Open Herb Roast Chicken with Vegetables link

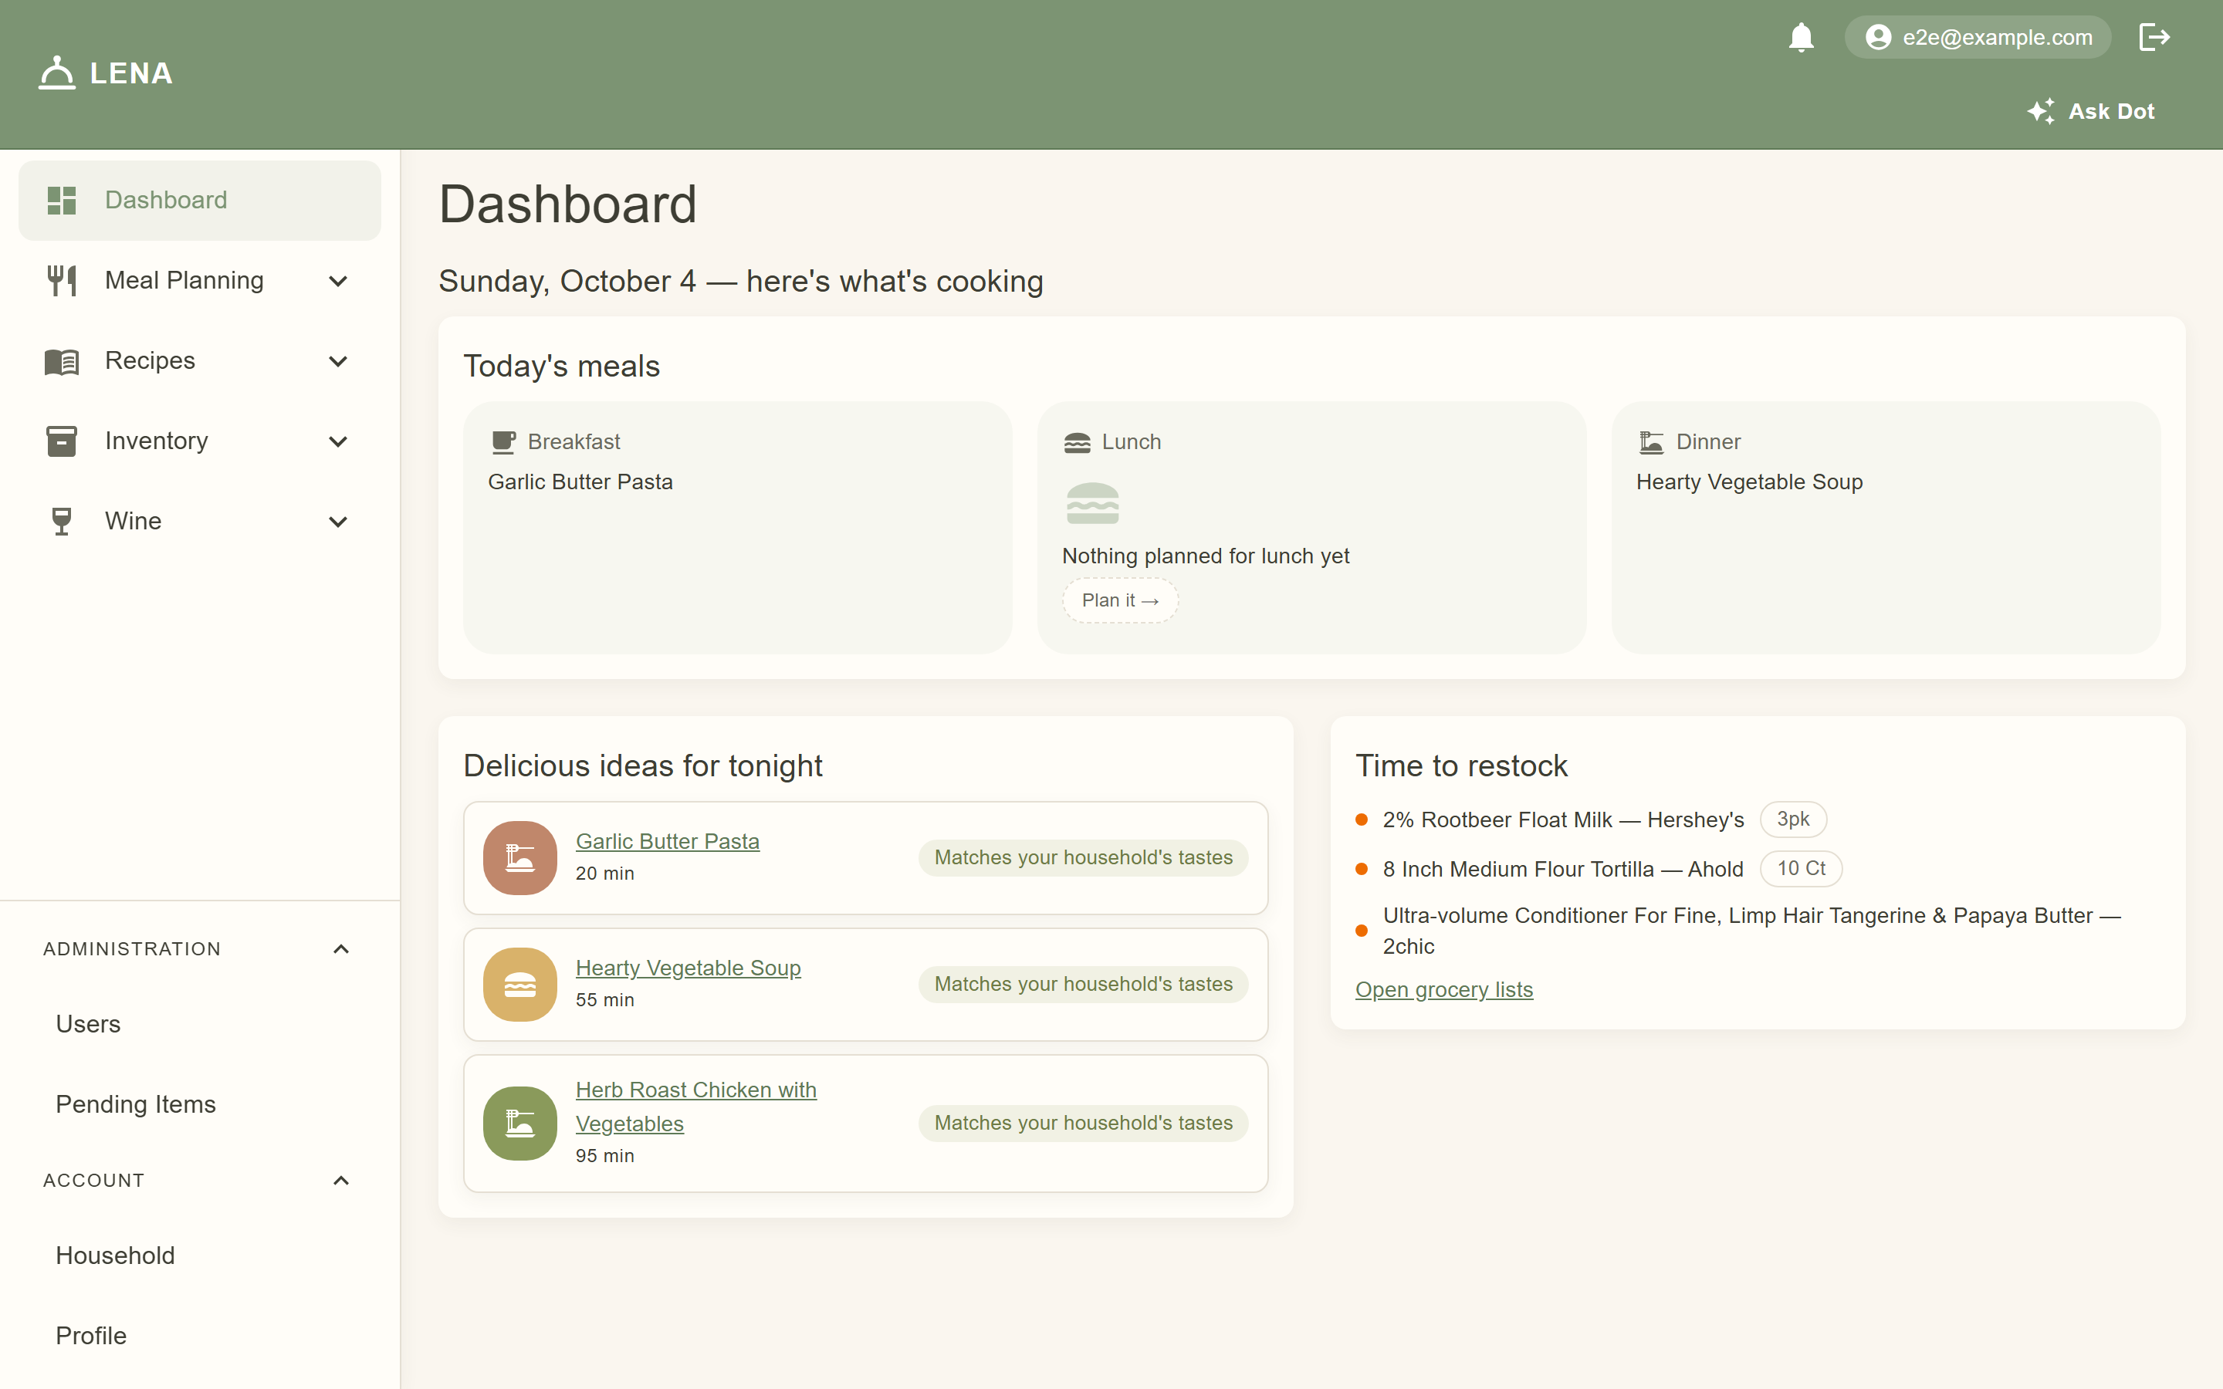pos(695,1106)
